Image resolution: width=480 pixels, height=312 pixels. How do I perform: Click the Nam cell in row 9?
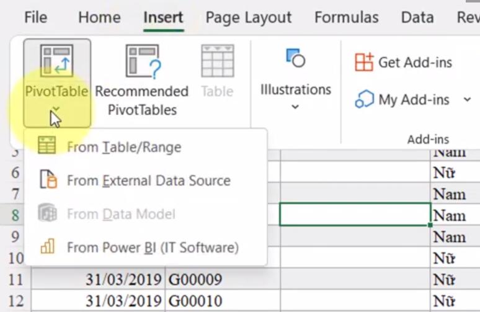point(455,237)
